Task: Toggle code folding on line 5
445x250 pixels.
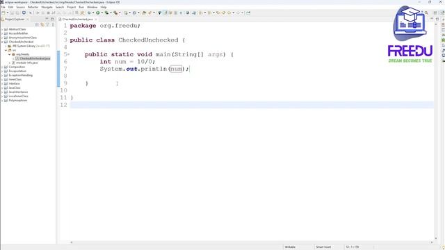Action: click(x=68, y=54)
